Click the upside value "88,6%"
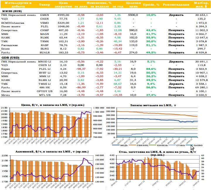211x190 pixels. 151,69
